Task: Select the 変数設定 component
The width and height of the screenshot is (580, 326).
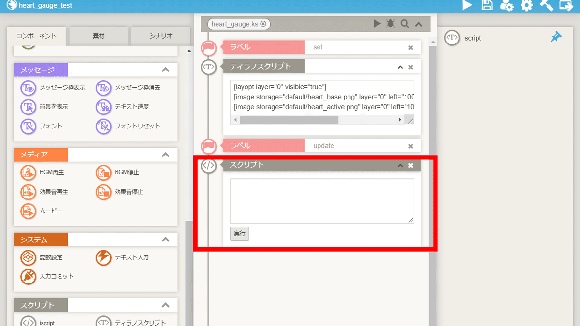Action: (42, 257)
